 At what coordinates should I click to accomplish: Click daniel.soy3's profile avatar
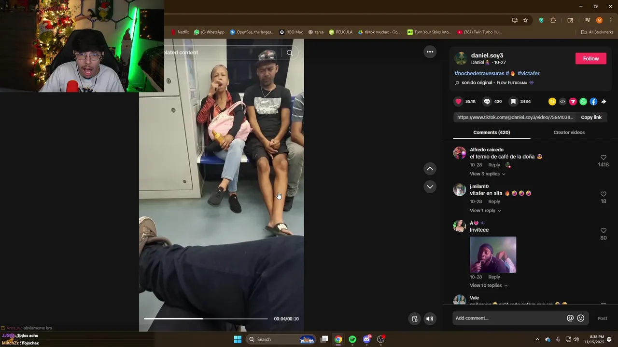coord(461,58)
